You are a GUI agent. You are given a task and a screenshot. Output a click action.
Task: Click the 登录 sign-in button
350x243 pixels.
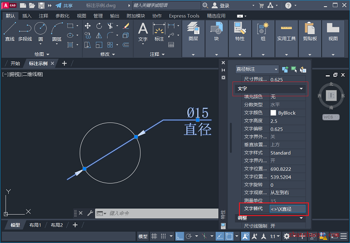click(221, 5)
